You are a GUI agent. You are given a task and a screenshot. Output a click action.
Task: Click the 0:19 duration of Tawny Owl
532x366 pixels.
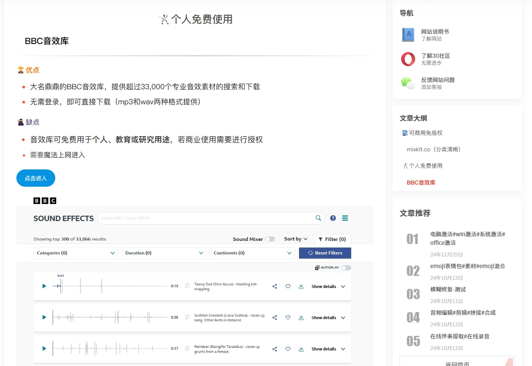[174, 286]
